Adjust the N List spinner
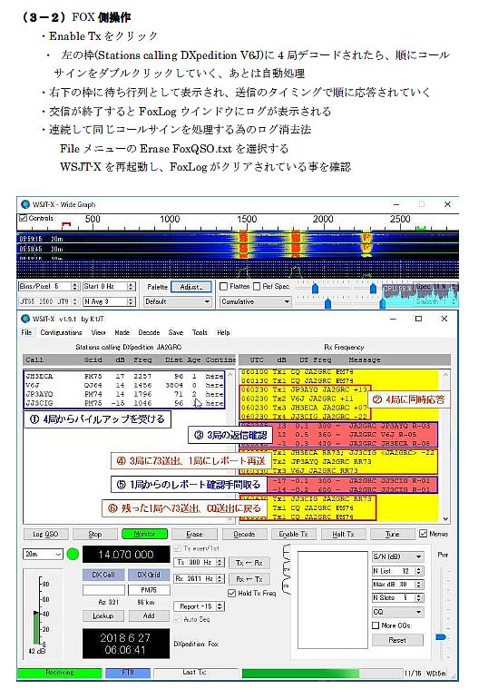498x699 pixels. pyautogui.click(x=397, y=571)
